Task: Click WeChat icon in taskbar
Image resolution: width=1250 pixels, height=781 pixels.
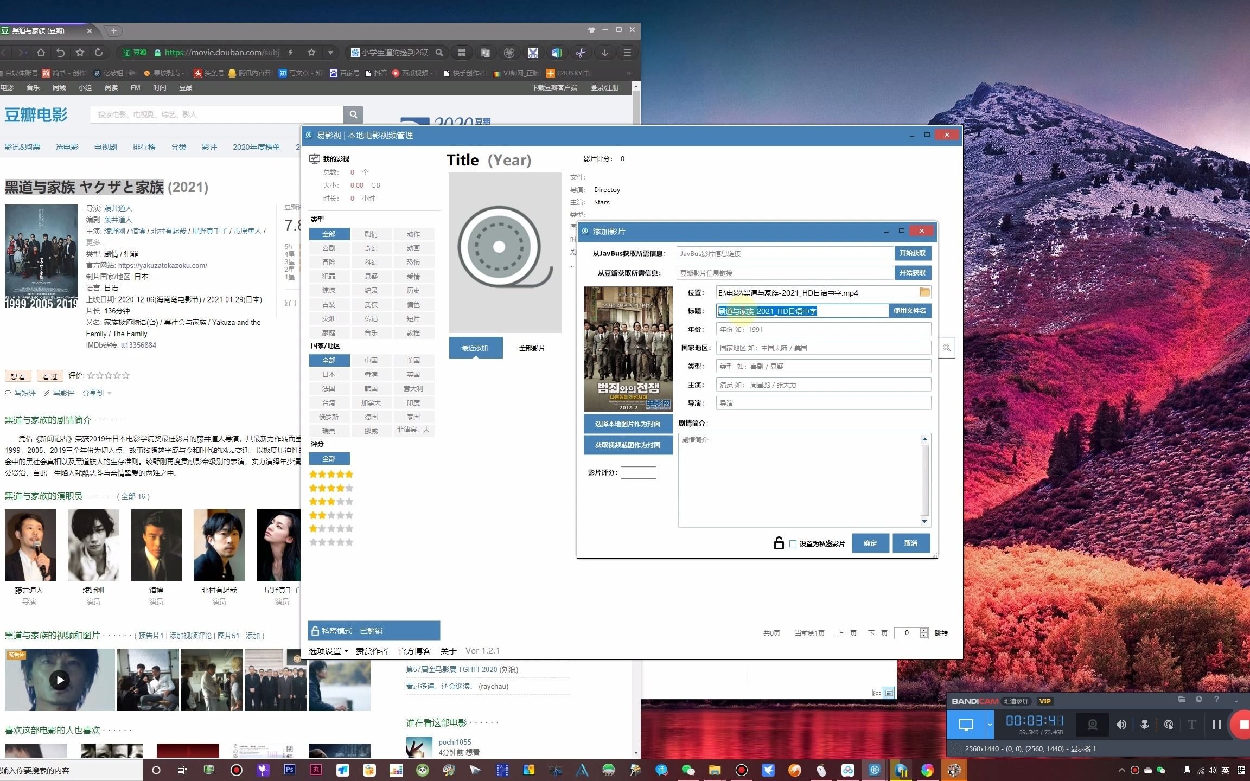Action: tap(688, 770)
